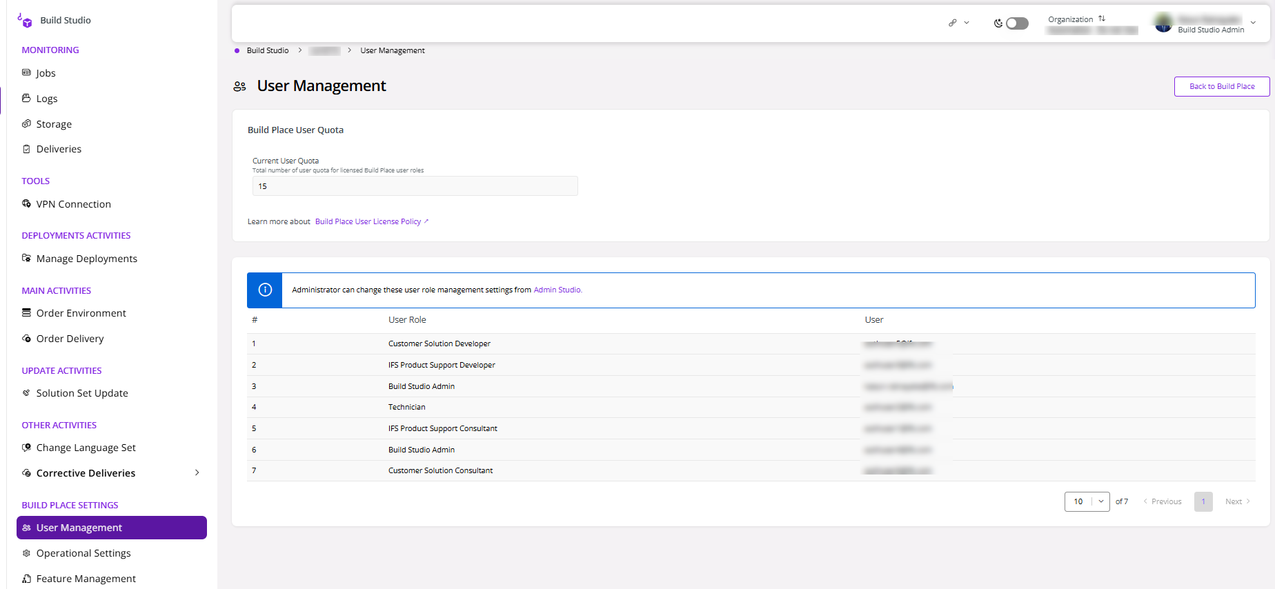The image size is (1275, 589).
Task: Click the users icon beside page title
Action: [239, 86]
